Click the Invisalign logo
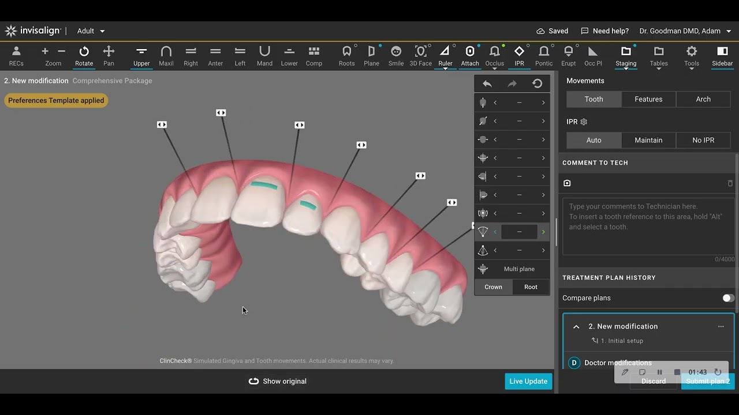Screen dimensions: 739x415 click(x=32, y=31)
